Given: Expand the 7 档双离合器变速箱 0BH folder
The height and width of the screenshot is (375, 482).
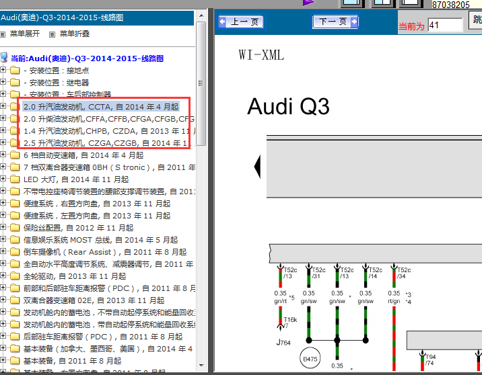Looking at the screenshot, I should [x=3, y=166].
